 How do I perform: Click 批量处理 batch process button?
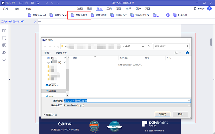click(180, 15)
